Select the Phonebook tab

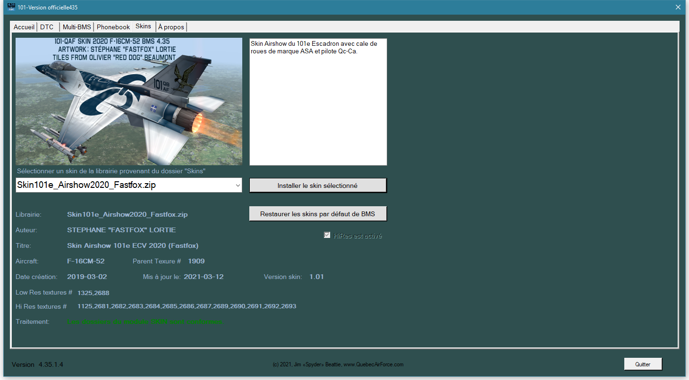(113, 27)
